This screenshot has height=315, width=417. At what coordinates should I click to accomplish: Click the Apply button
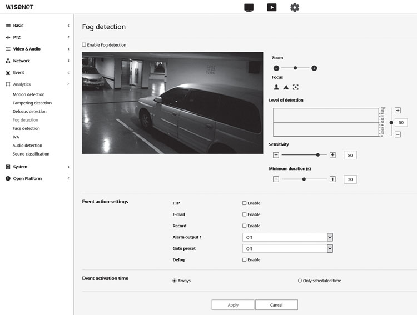(233, 305)
